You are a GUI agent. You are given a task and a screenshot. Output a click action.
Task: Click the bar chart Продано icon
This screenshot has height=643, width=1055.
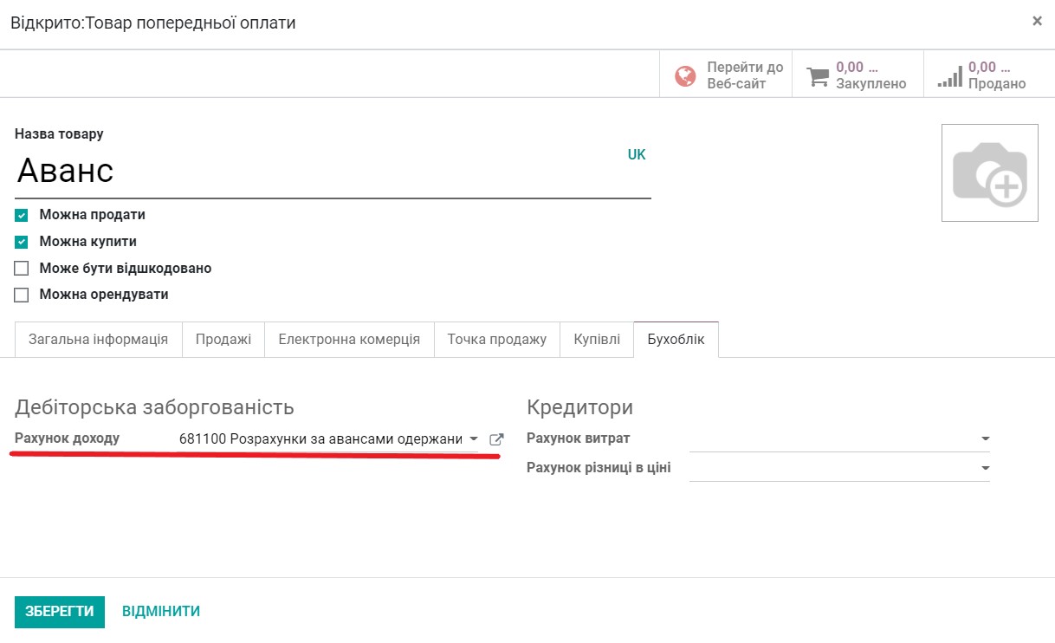(950, 74)
